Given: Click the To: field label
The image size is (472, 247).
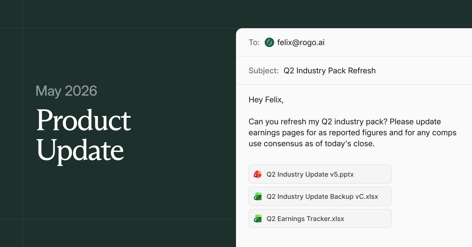Looking at the screenshot, I should (254, 42).
